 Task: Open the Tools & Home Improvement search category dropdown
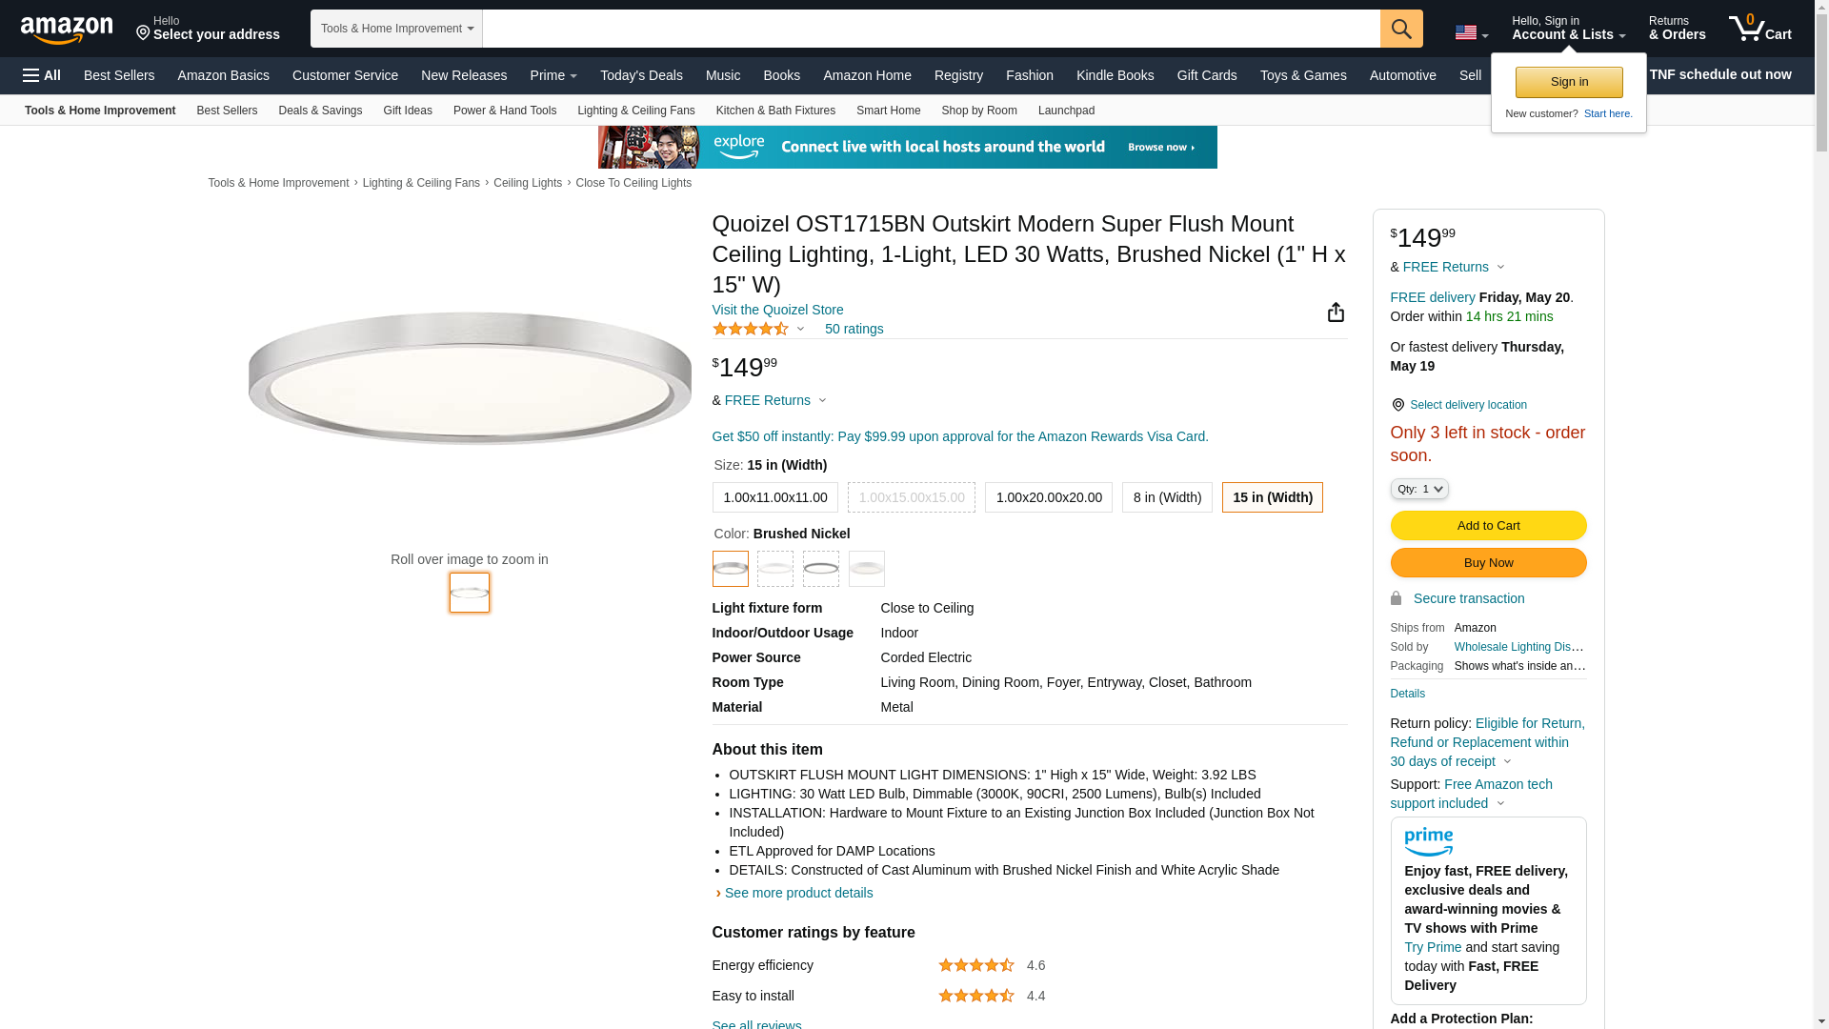pyautogui.click(x=396, y=29)
